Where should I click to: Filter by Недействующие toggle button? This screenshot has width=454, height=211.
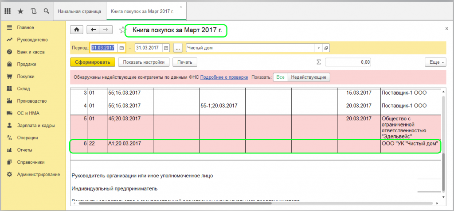tap(309, 77)
